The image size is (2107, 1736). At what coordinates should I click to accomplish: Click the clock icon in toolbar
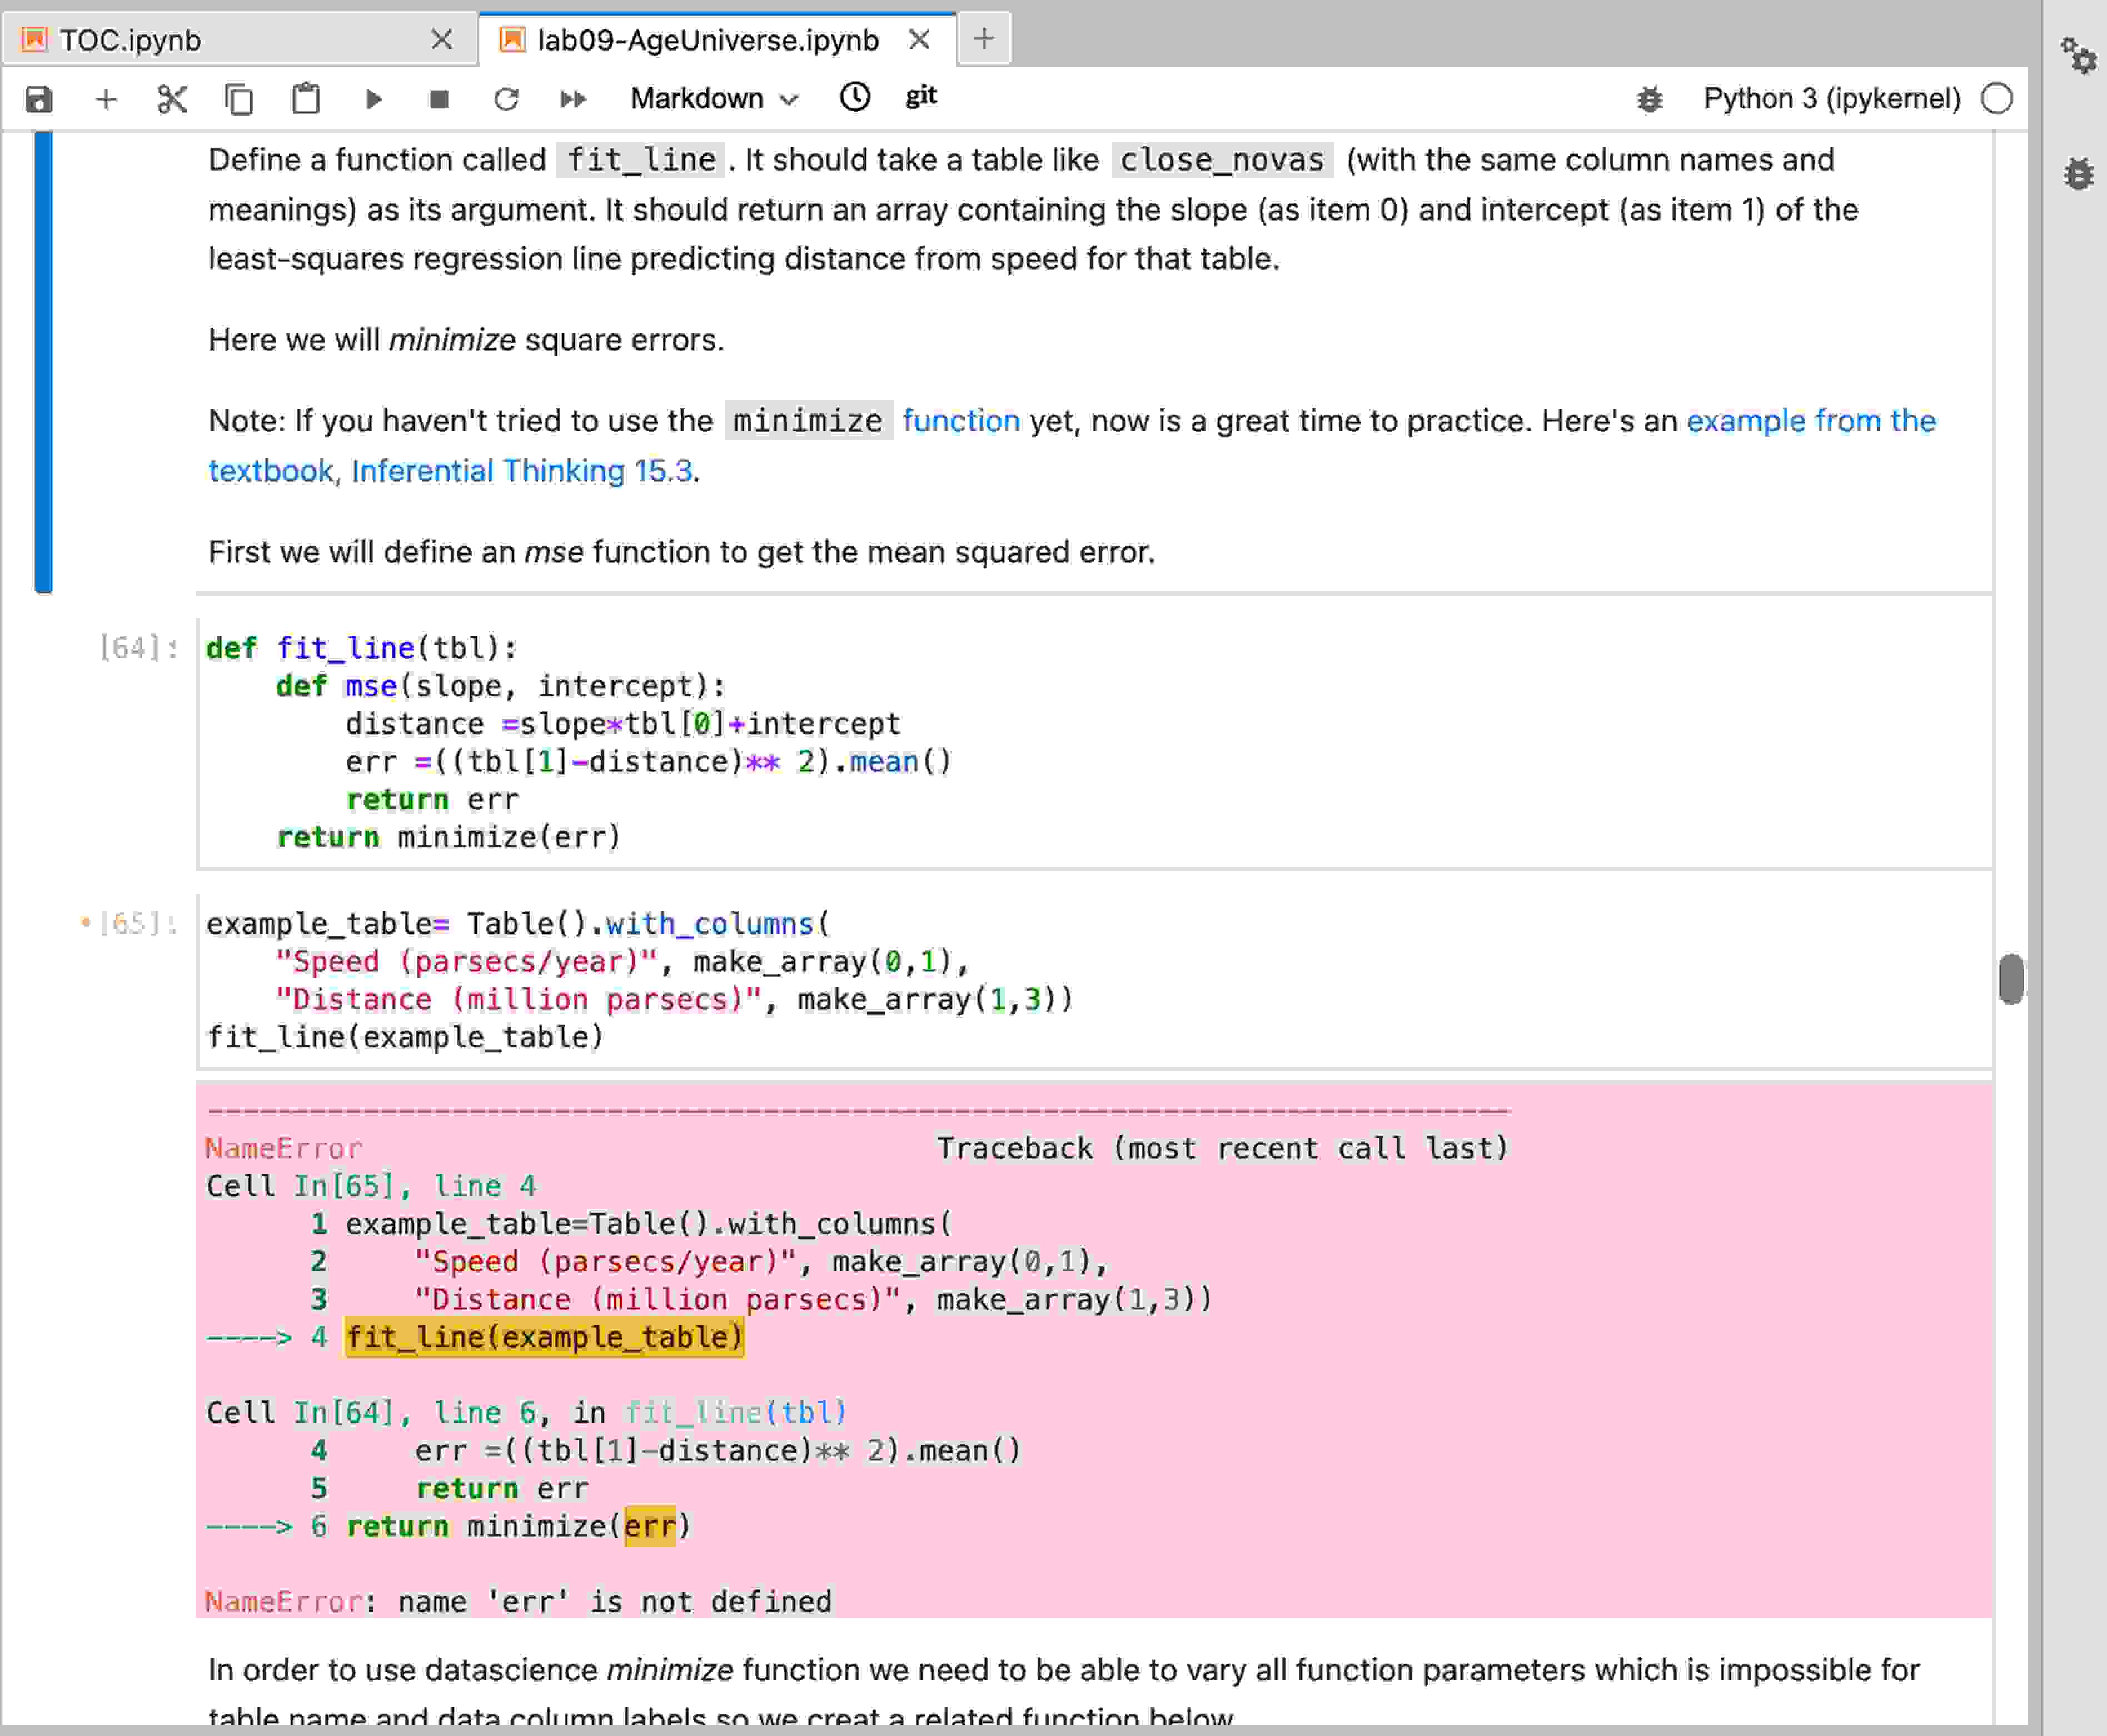855,97
